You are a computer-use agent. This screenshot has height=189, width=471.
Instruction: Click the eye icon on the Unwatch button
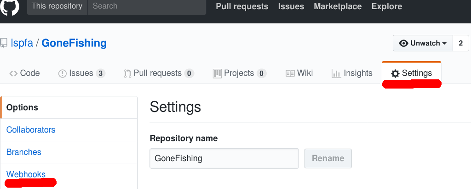point(403,44)
